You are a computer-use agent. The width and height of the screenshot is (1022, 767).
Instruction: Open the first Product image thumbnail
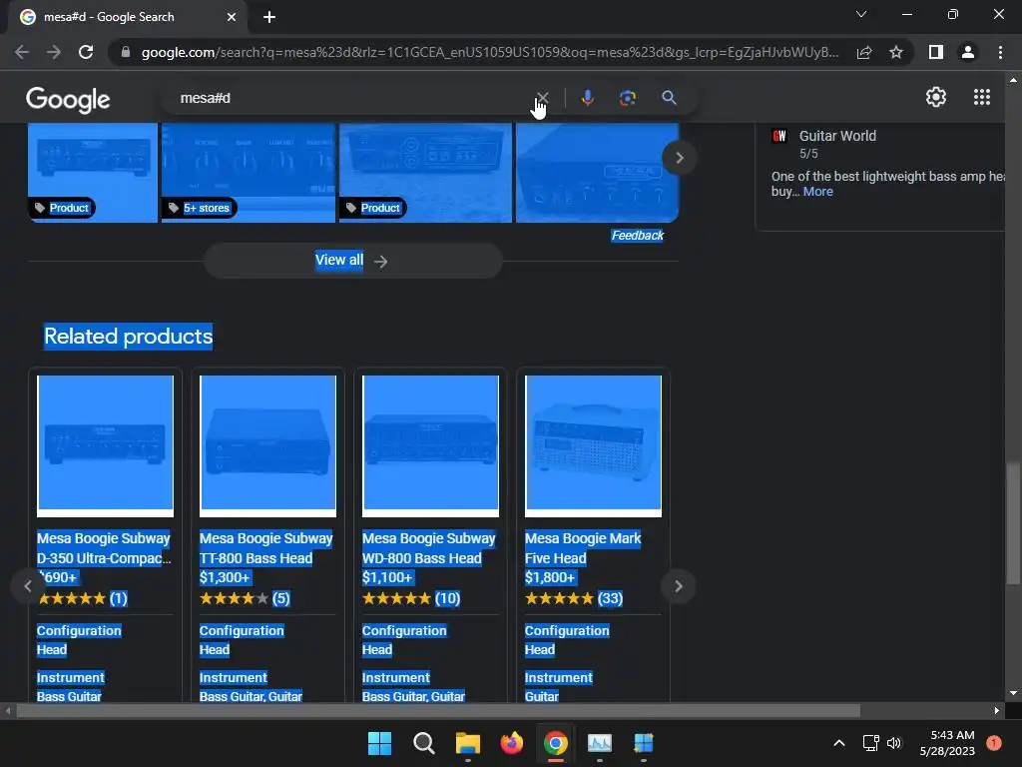[93, 172]
